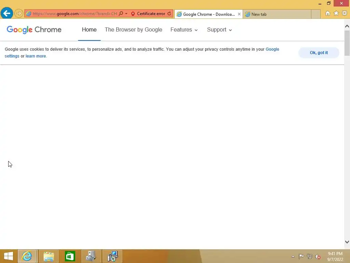The image size is (350, 263).
Task: Click the Action Center flag icon
Action: [301, 256]
